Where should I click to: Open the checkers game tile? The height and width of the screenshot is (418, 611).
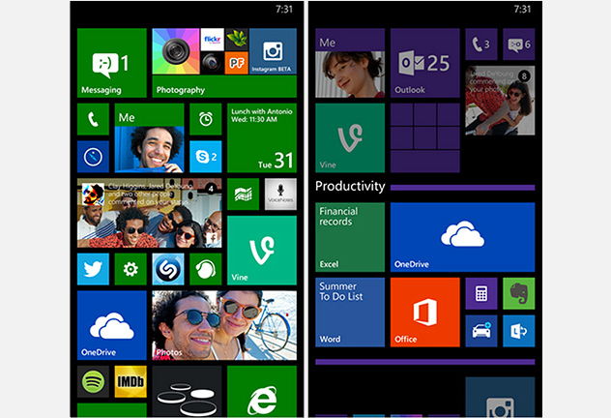[x=187, y=392]
